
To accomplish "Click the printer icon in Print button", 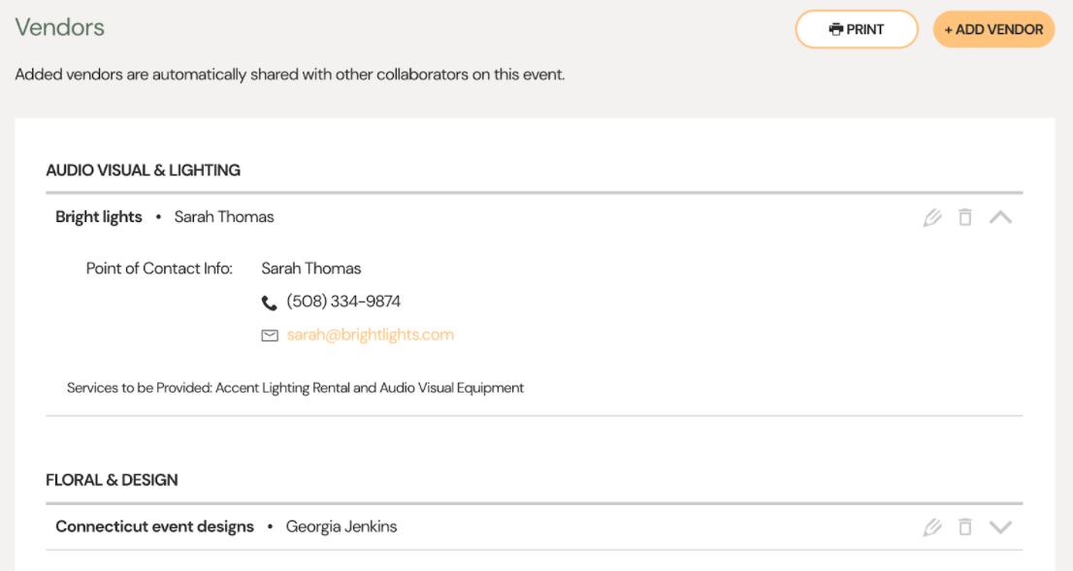I will click(835, 29).
